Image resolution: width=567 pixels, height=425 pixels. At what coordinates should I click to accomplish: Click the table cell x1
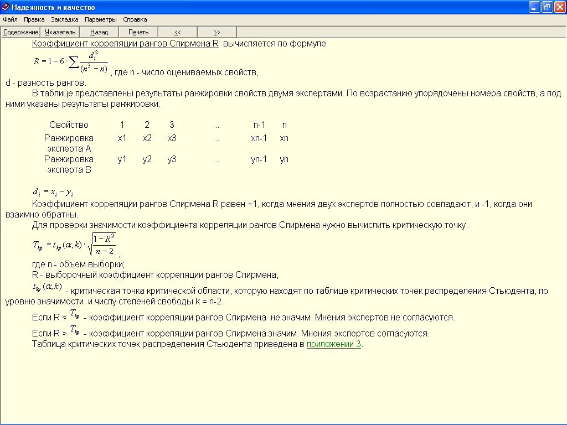point(122,138)
